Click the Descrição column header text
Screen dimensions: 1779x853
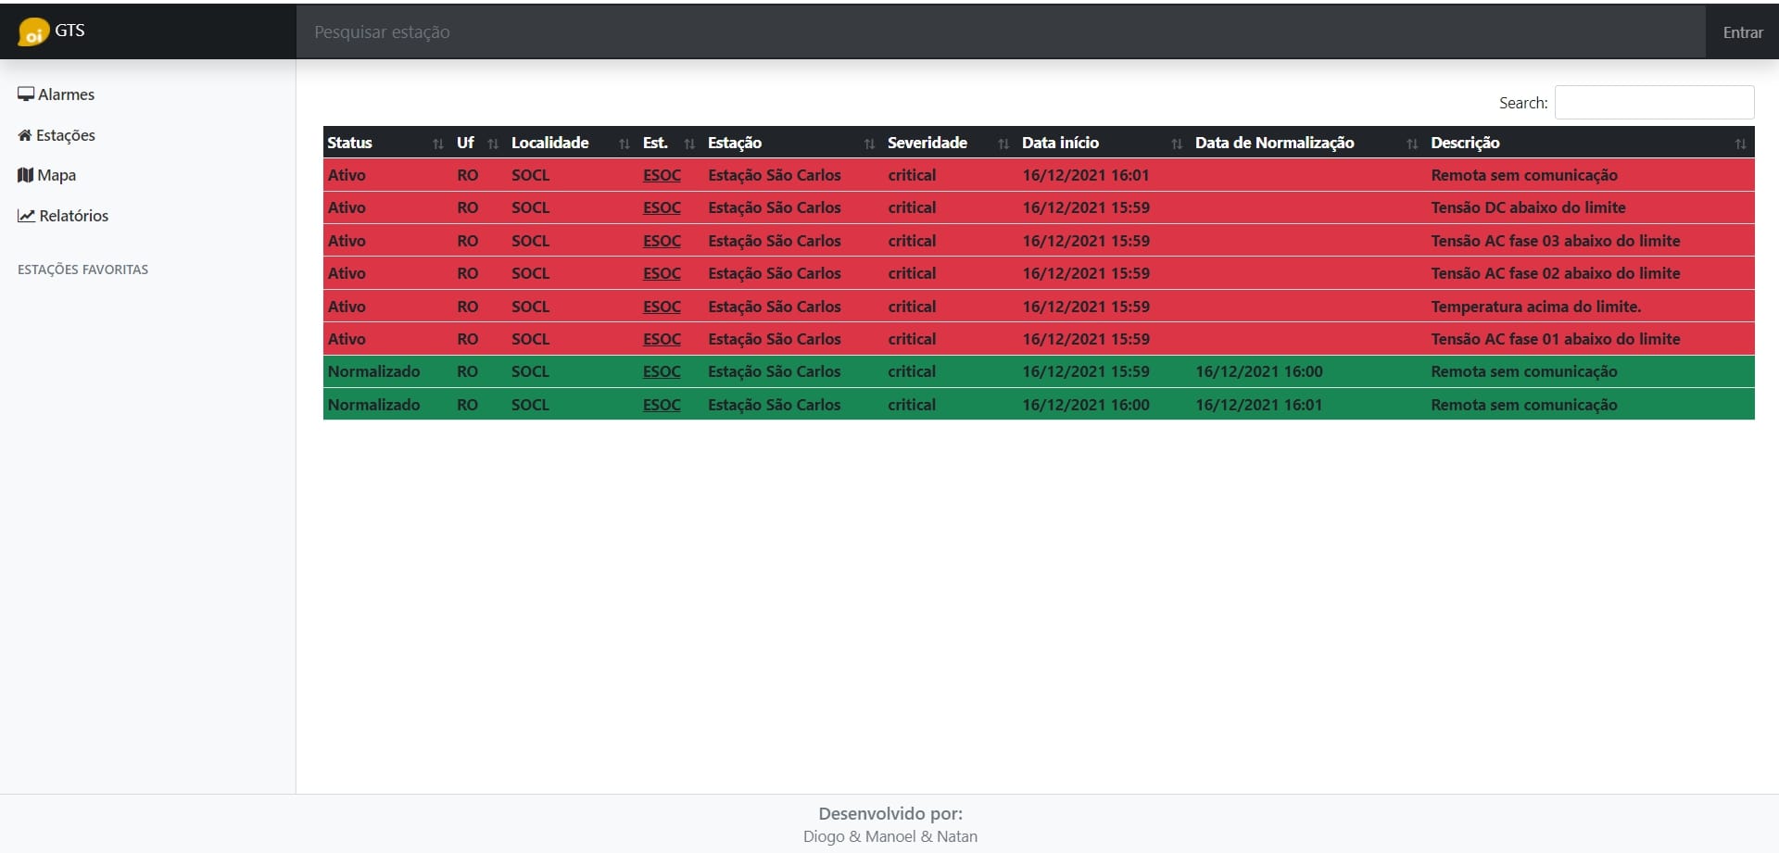pos(1465,143)
